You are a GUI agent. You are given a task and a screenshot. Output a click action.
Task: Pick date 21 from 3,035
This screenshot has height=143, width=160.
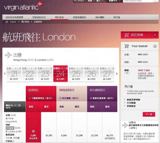click(x=14, y=74)
